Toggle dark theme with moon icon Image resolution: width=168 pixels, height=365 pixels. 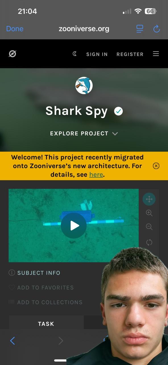tap(75, 54)
